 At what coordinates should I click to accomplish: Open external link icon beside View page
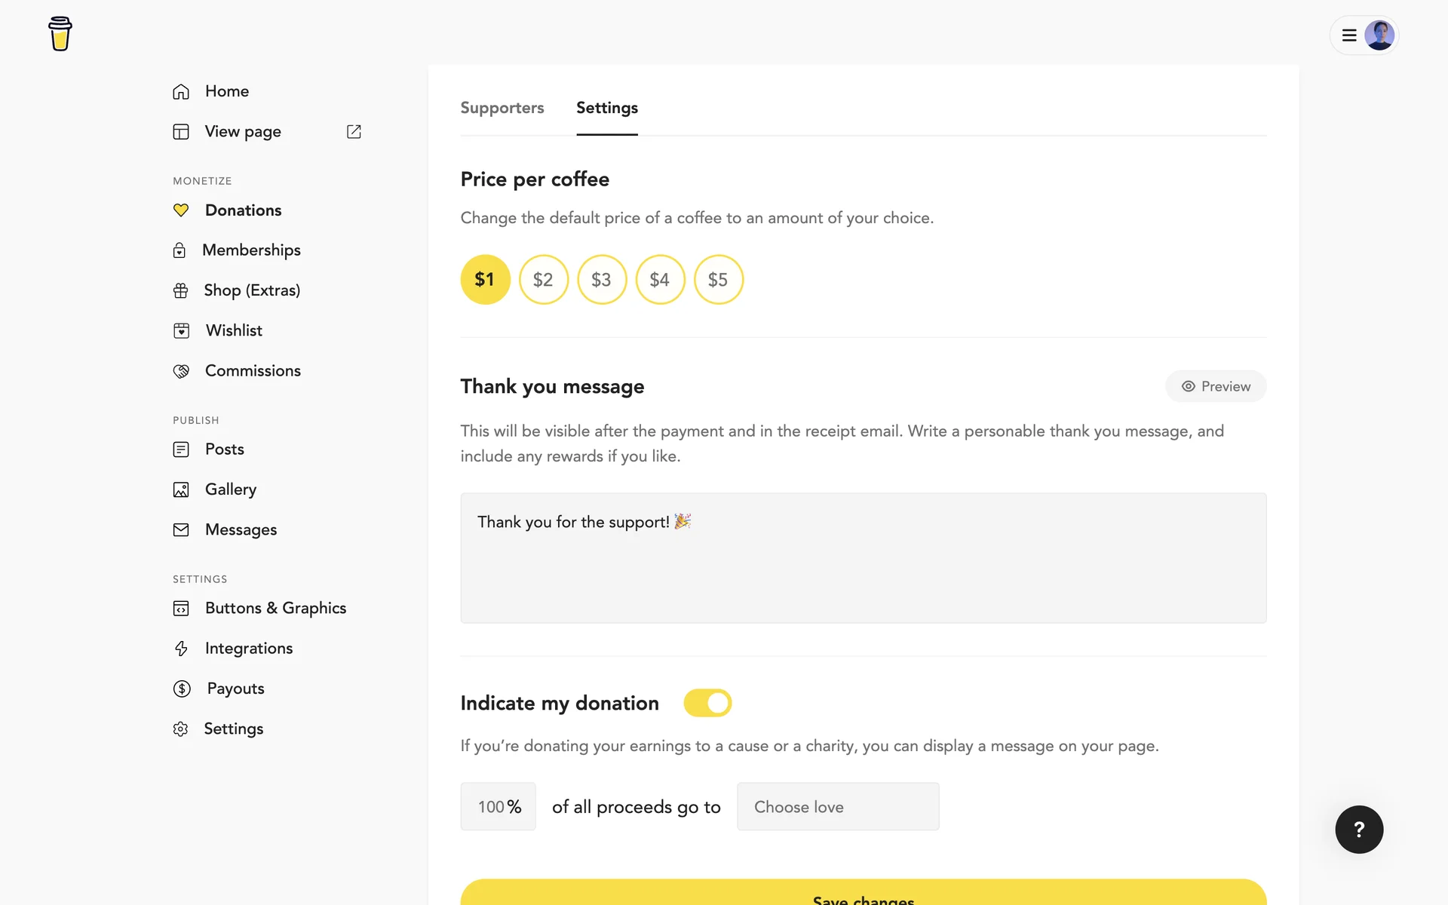[x=354, y=131]
